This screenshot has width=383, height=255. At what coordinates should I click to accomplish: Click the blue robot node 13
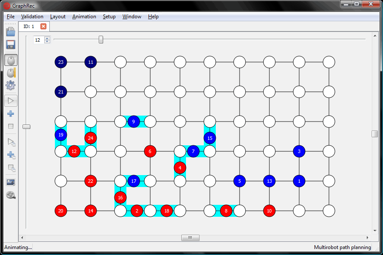269,181
